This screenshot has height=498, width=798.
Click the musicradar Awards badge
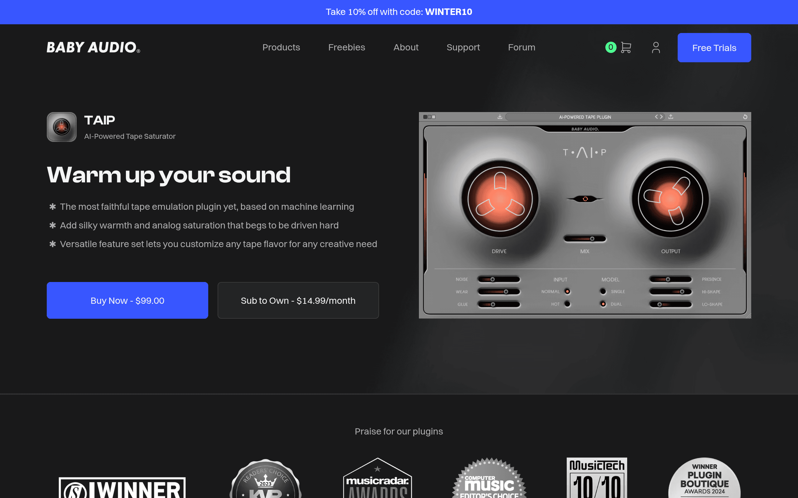coord(377,478)
